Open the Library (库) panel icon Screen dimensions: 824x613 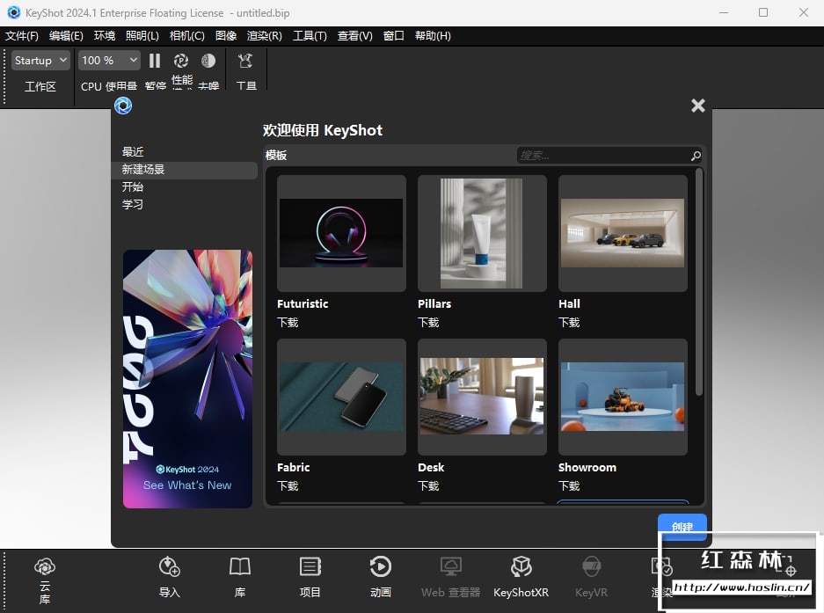click(240, 566)
